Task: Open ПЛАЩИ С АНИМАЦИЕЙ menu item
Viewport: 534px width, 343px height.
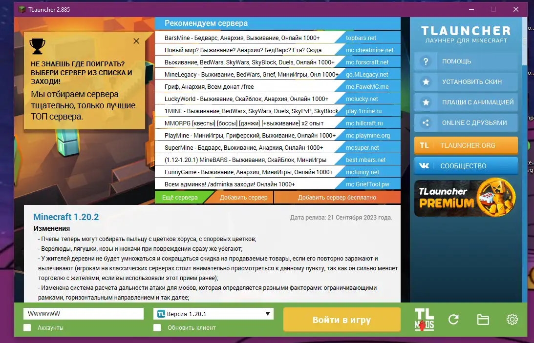Action: [466, 102]
